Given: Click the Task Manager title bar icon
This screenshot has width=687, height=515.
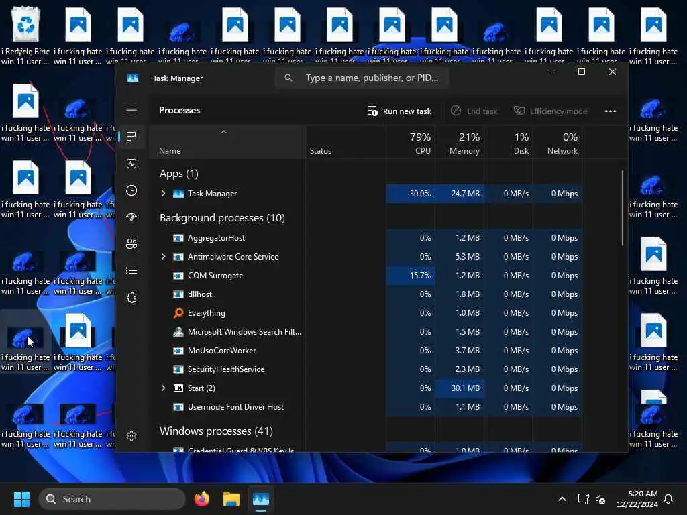Looking at the screenshot, I should coord(133,78).
